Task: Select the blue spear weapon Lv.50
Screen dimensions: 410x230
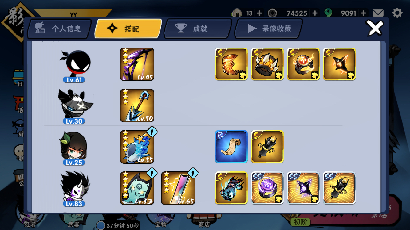Action: tap(137, 105)
